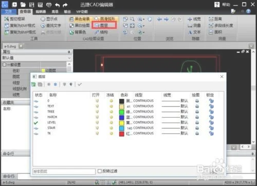Click the zoom out magnifier in 位置 group
The height and width of the screenshot is (186, 257).
[x=140, y=26]
